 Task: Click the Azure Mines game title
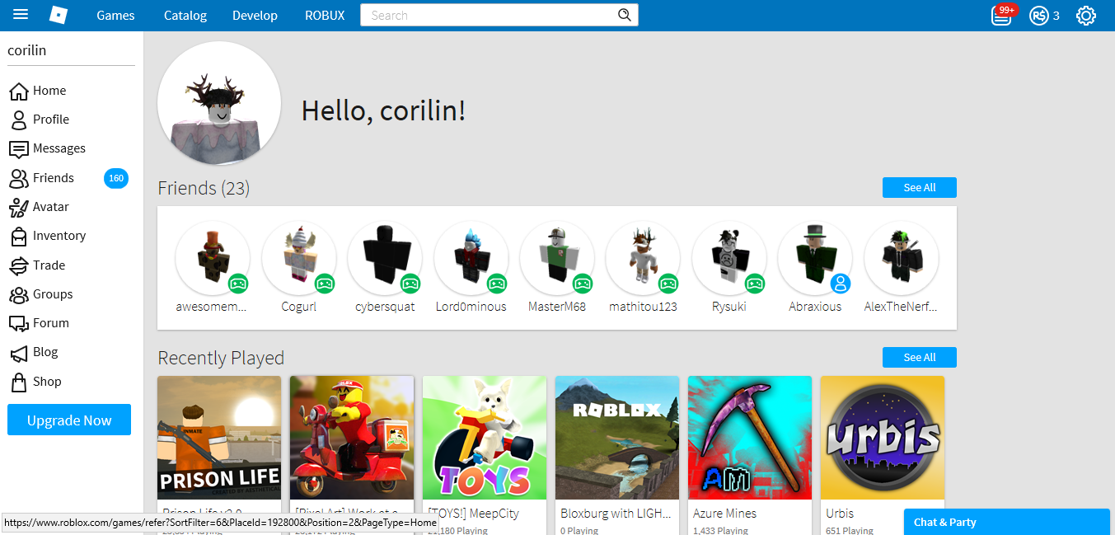pos(725,513)
